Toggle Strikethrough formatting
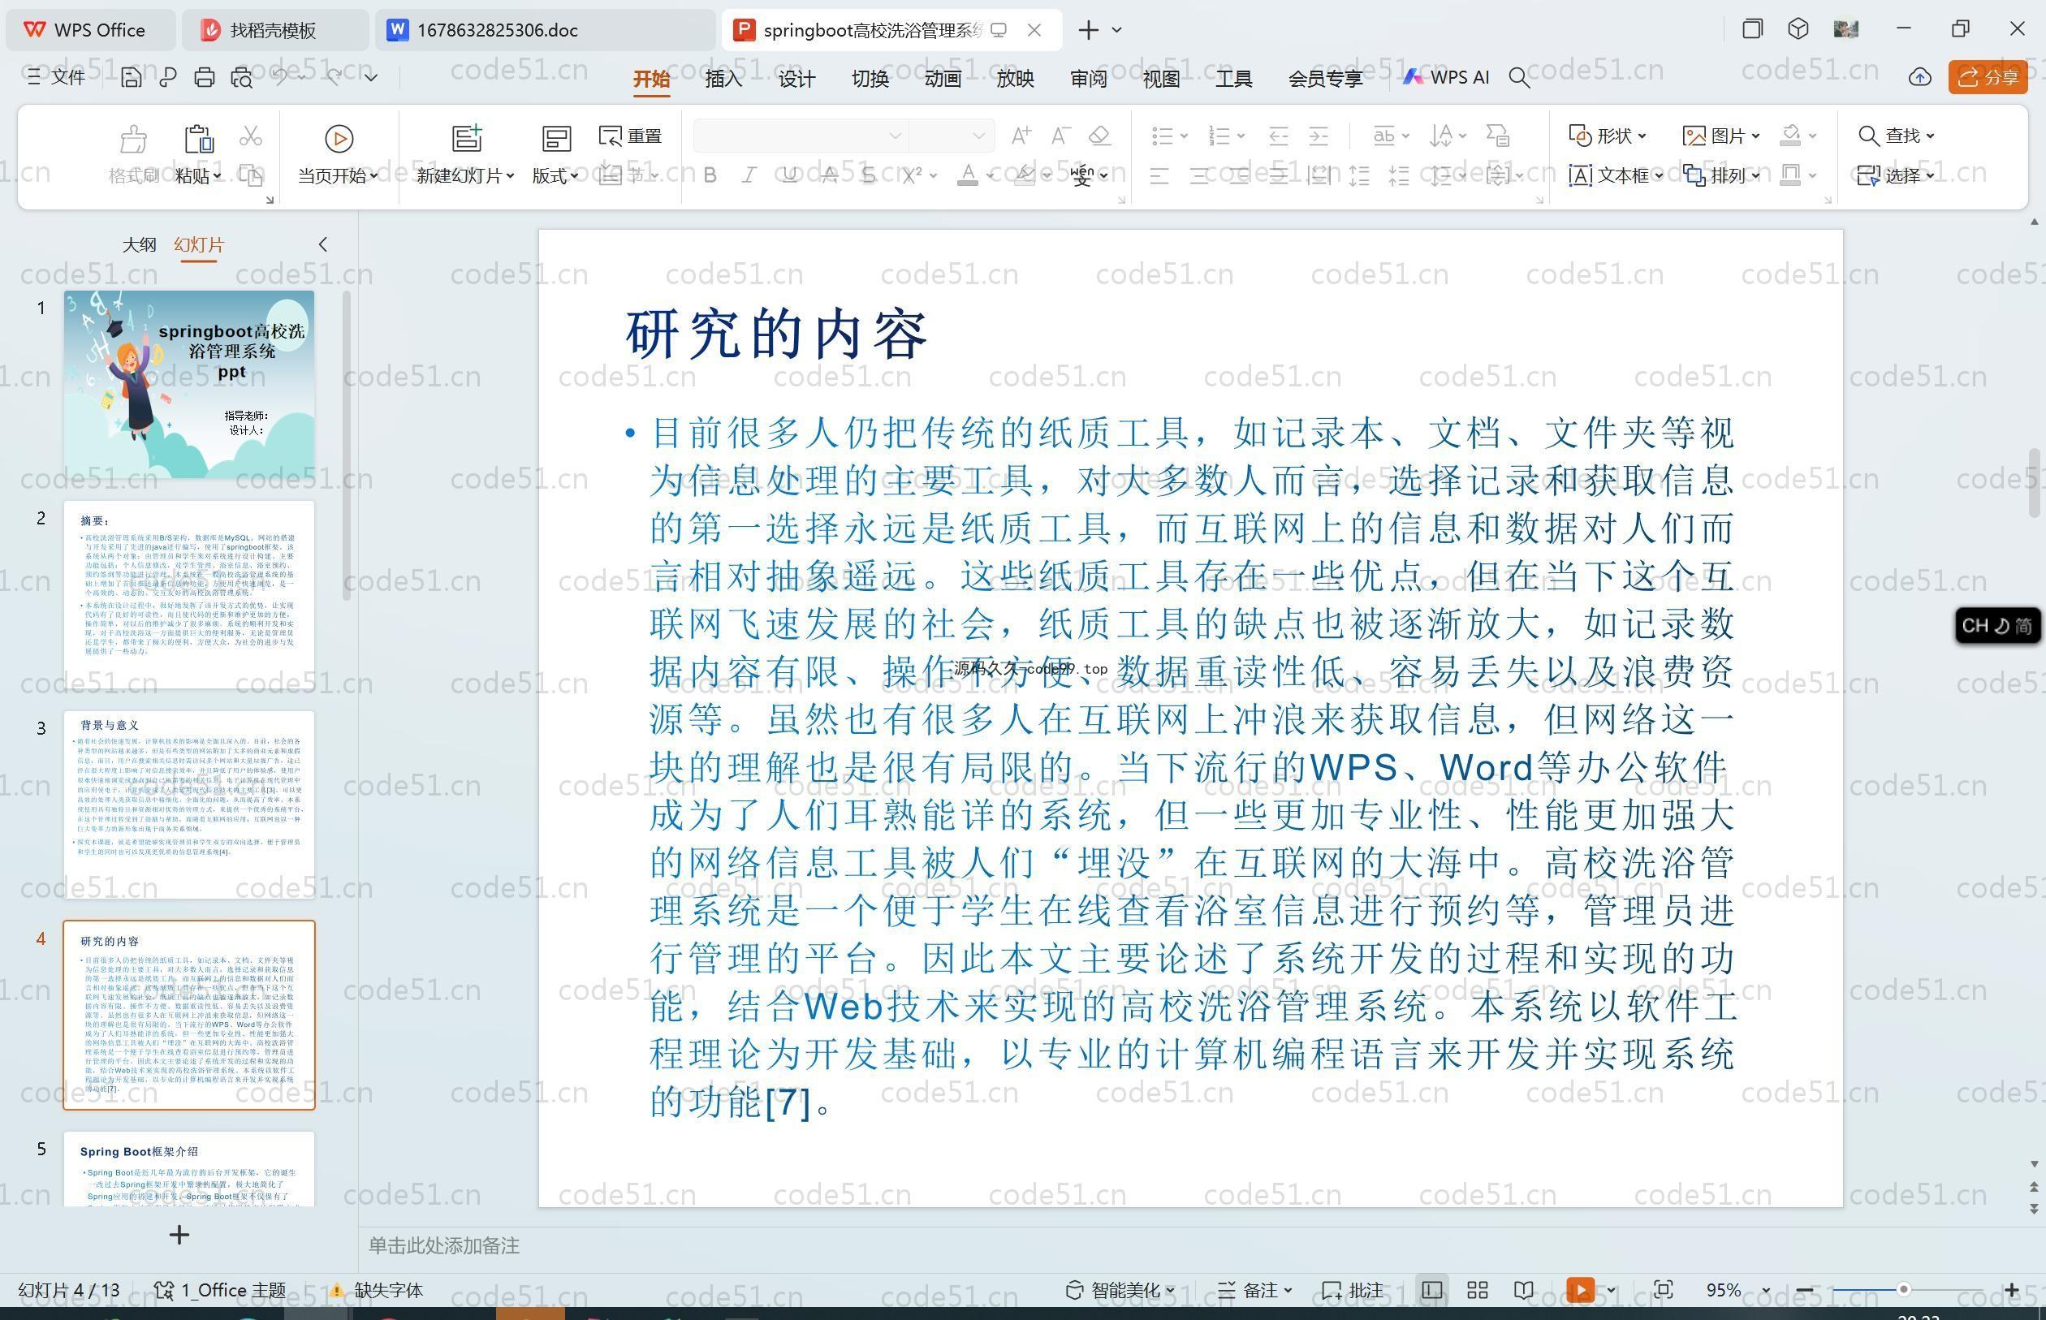 [x=830, y=175]
